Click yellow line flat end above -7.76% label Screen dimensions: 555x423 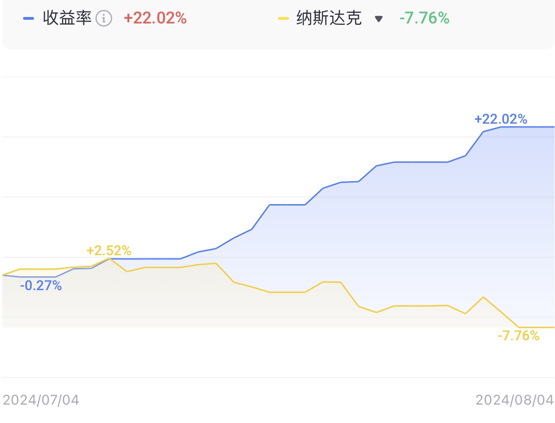[536, 327]
